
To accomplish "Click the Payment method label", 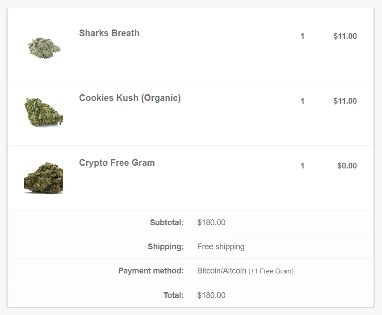I will [x=151, y=271].
